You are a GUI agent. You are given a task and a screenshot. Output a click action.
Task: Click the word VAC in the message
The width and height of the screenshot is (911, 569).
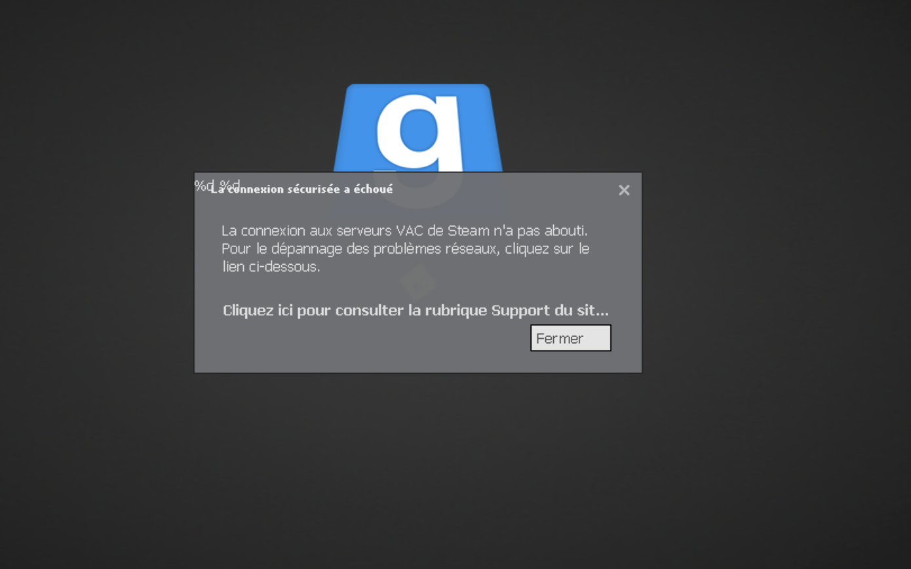pos(410,231)
